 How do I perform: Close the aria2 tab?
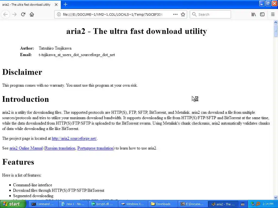tap(56, 5)
